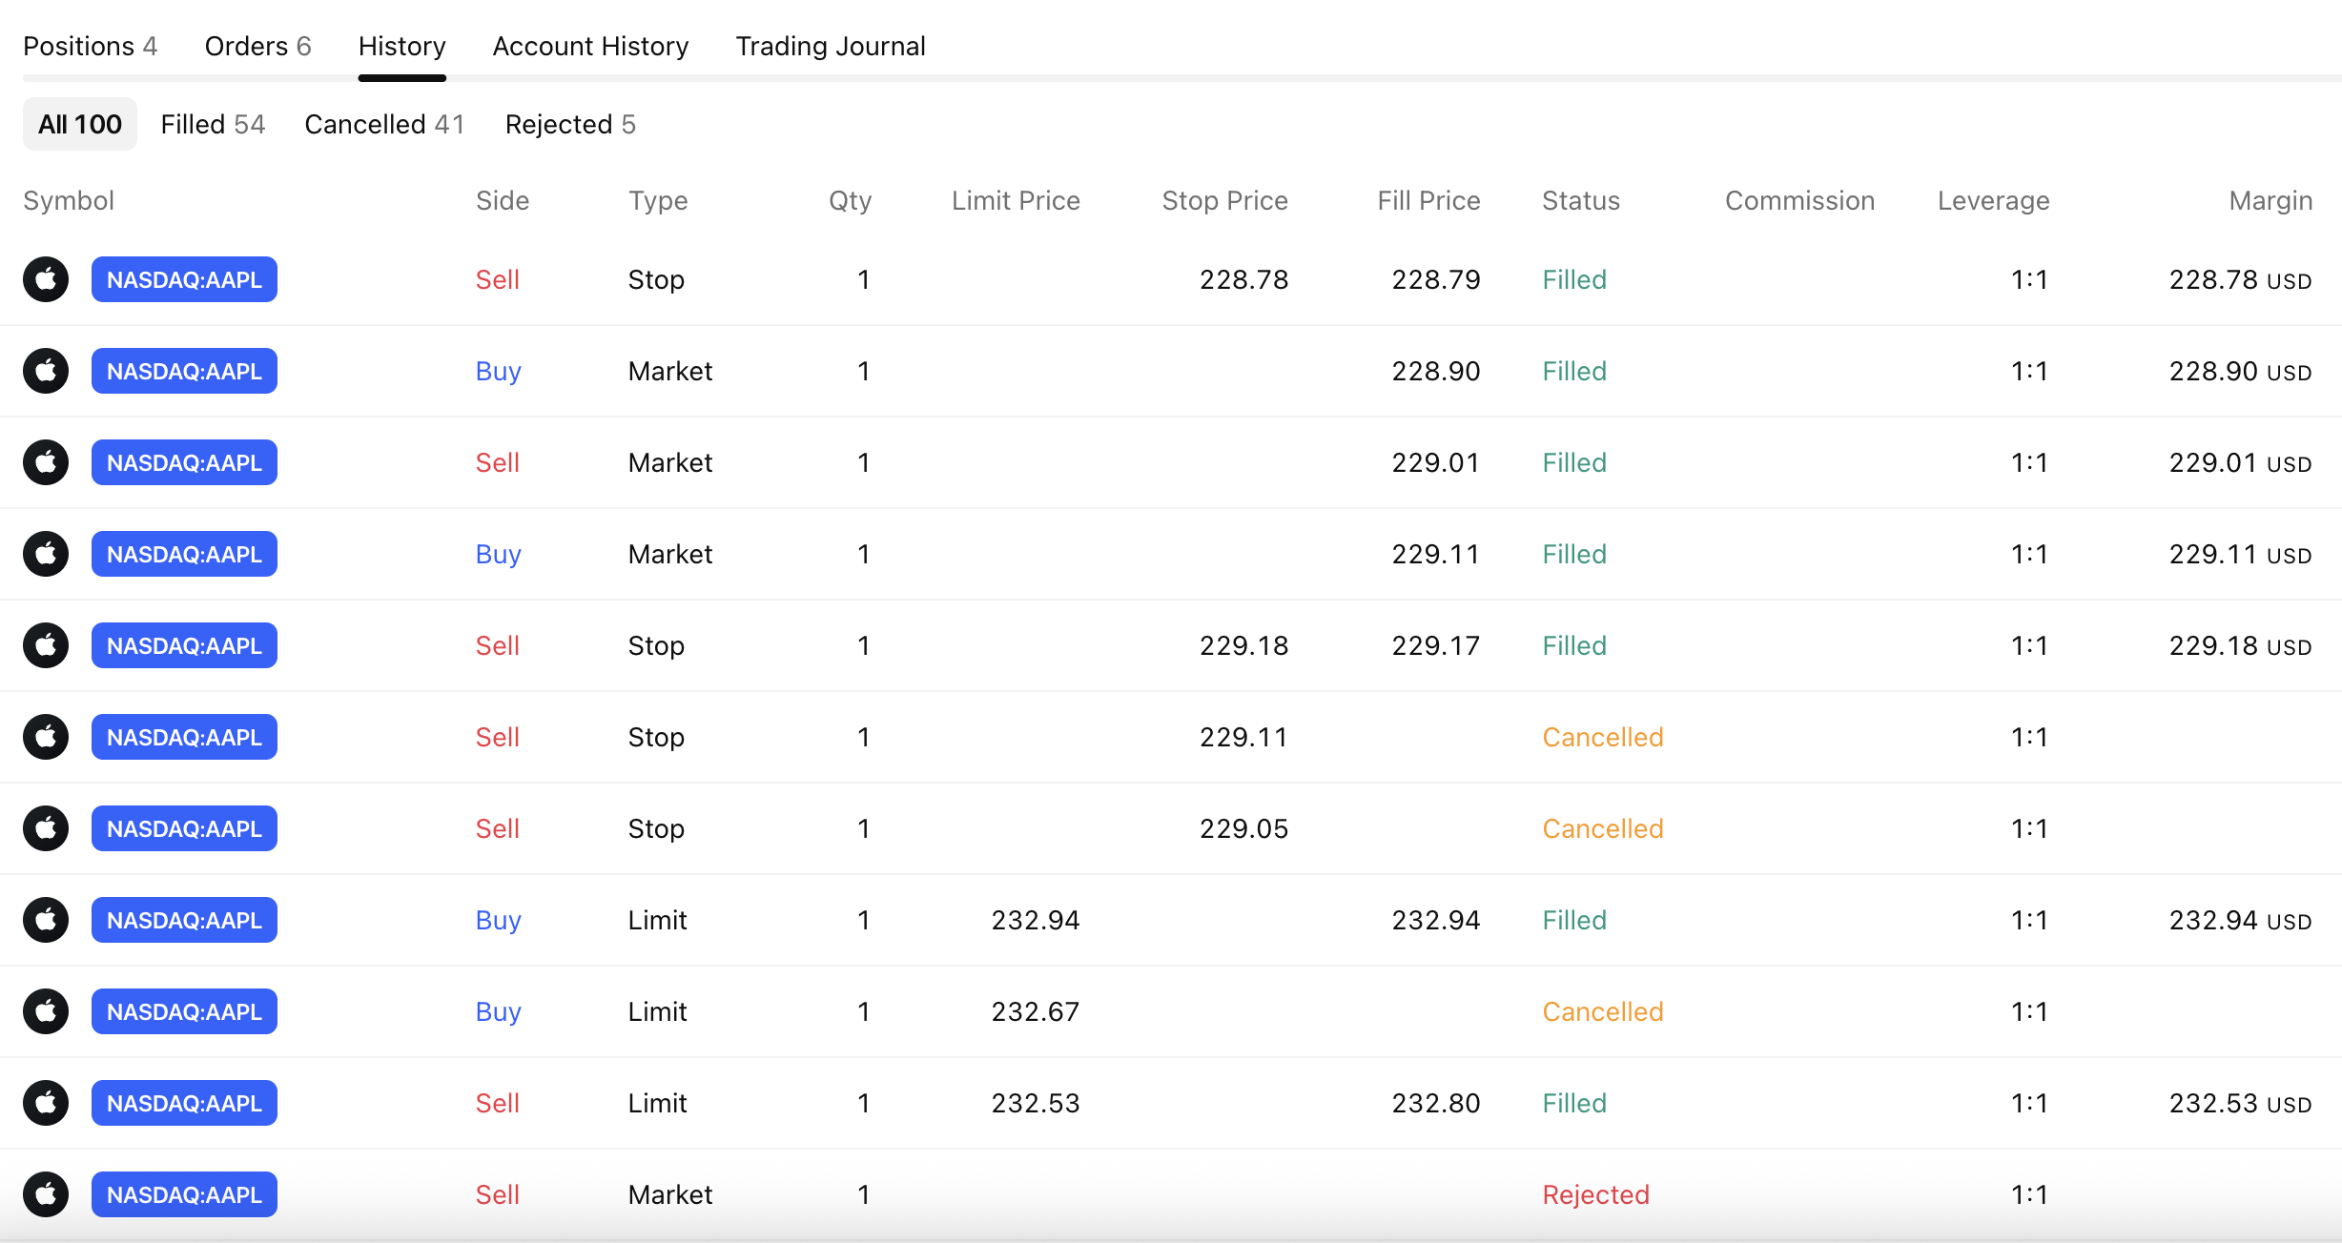Click the NASDAQ:AAPL badge in the 232.67 cancelled row
The height and width of the screenshot is (1243, 2342).
184,1011
